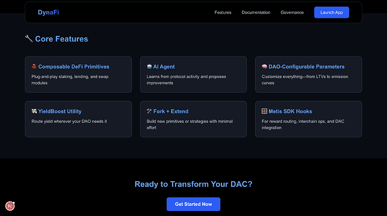Image resolution: width=387 pixels, height=216 pixels.
Task: Click the Build new primitives description
Action: 190,125
